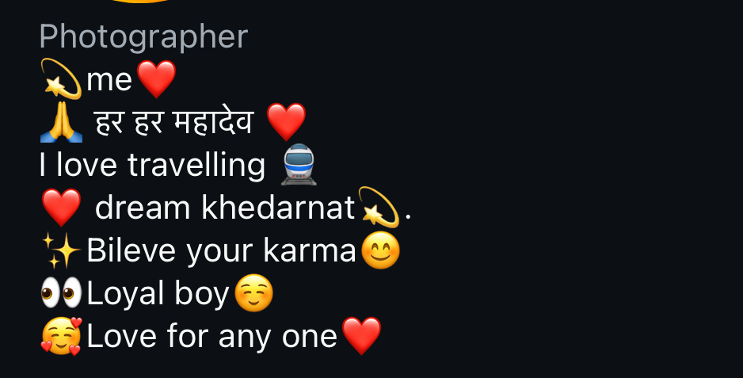Click the folded hands emoji
The height and width of the screenshot is (378, 743).
tap(61, 122)
